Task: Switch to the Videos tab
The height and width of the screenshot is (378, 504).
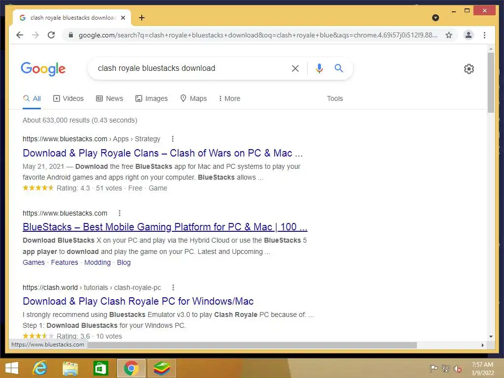Action: (x=68, y=98)
